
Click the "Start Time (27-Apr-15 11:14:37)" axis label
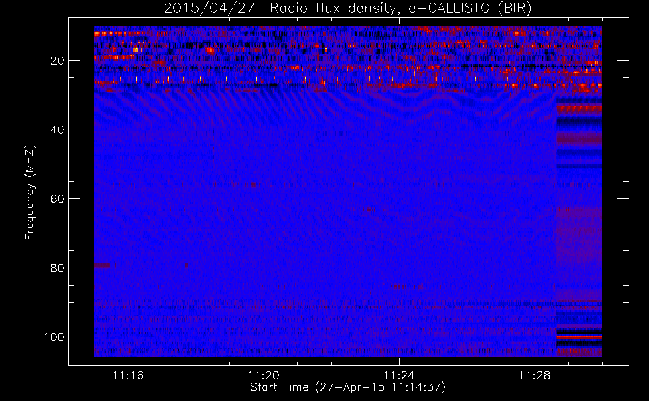tap(348, 387)
